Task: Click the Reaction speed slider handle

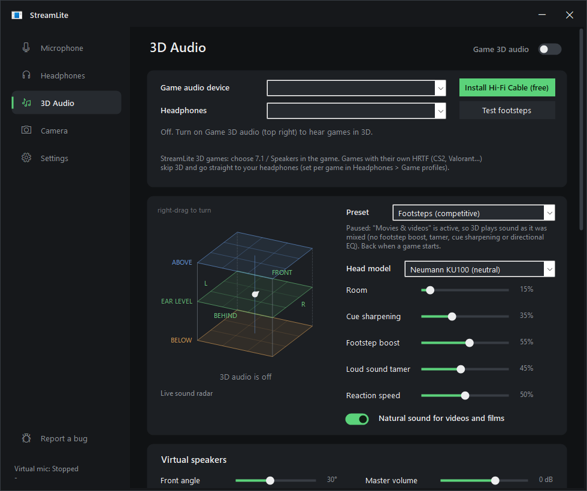Action: pyautogui.click(x=465, y=396)
